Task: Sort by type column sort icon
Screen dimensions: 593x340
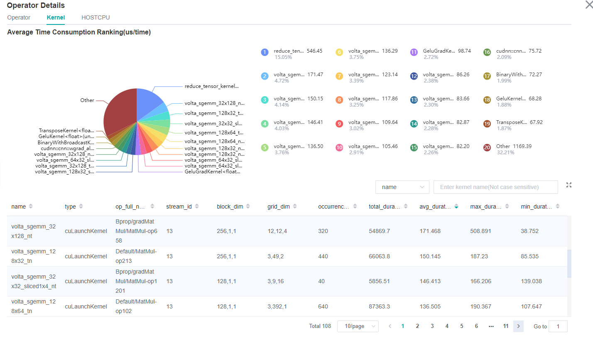Action: coord(81,206)
